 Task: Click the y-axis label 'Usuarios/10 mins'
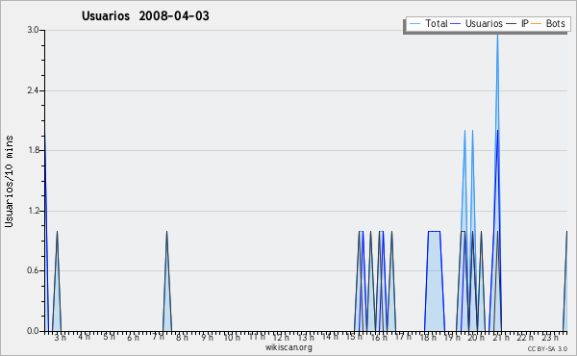[9, 181]
